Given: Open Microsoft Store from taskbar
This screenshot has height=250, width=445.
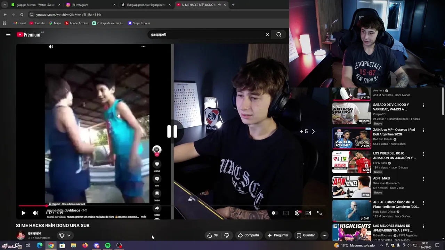Looking at the screenshot, I should pyautogui.click(x=62, y=245).
